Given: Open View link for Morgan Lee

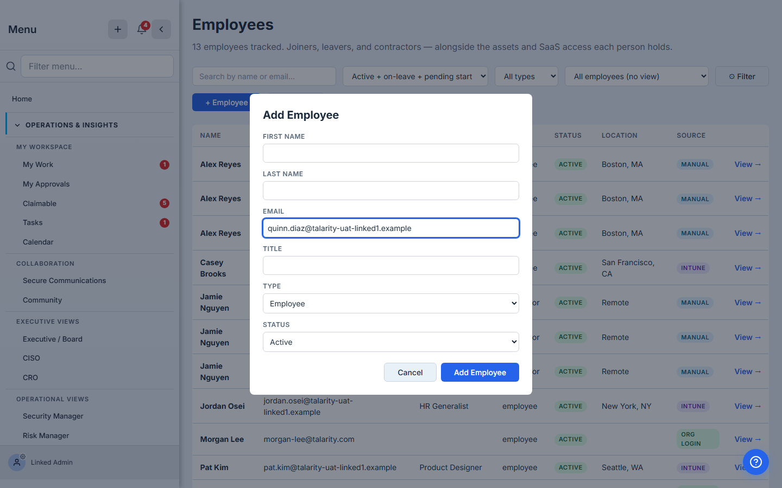Looking at the screenshot, I should 748,439.
